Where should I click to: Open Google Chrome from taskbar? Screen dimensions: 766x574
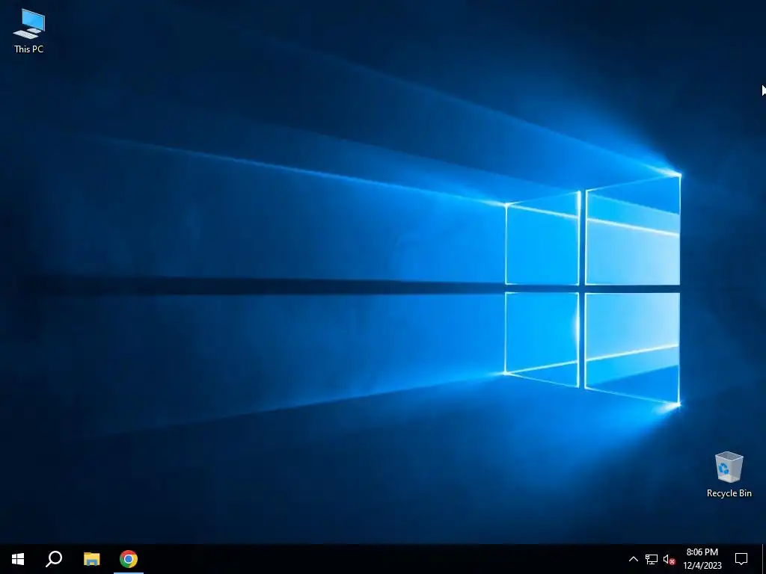click(x=129, y=559)
